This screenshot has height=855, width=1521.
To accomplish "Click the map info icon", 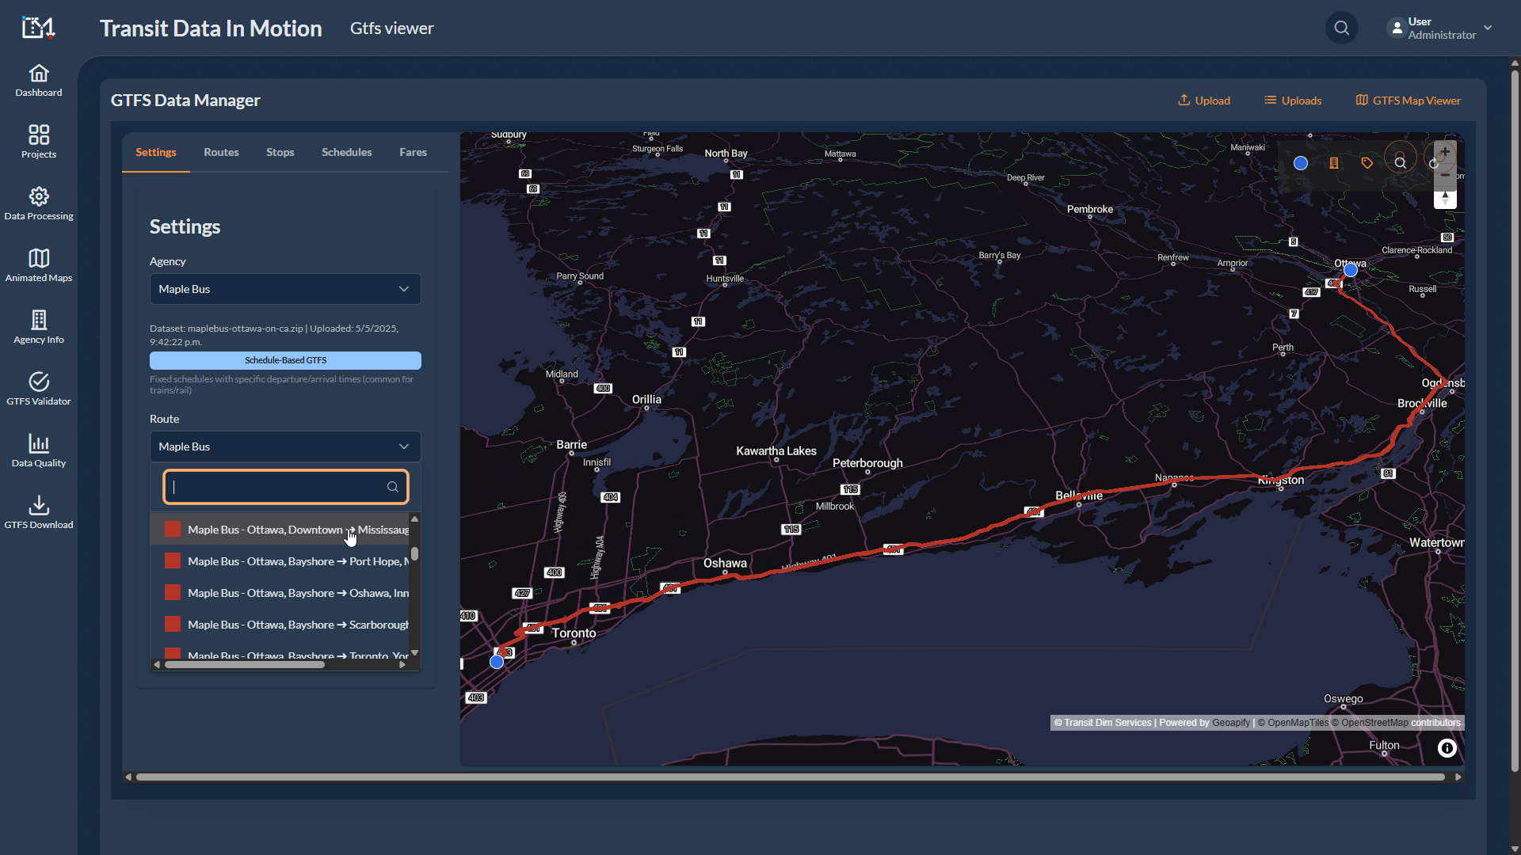I will 1447,748.
